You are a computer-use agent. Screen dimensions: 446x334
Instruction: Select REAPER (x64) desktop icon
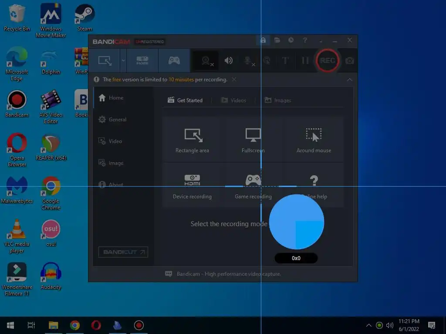(51, 147)
